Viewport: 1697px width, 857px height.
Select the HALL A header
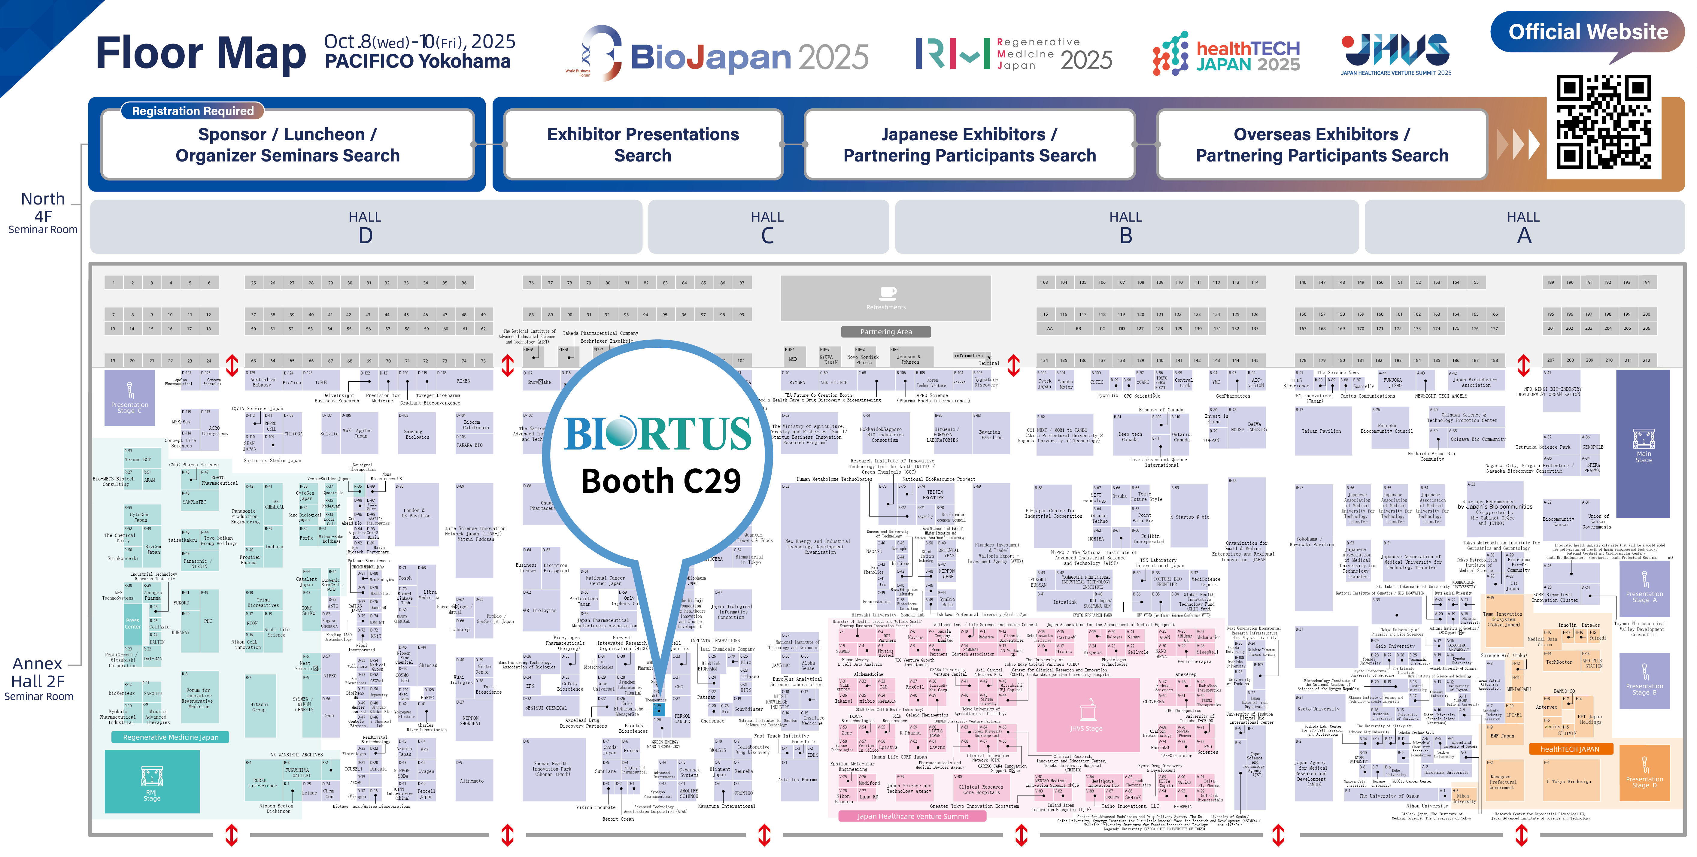tap(1523, 227)
